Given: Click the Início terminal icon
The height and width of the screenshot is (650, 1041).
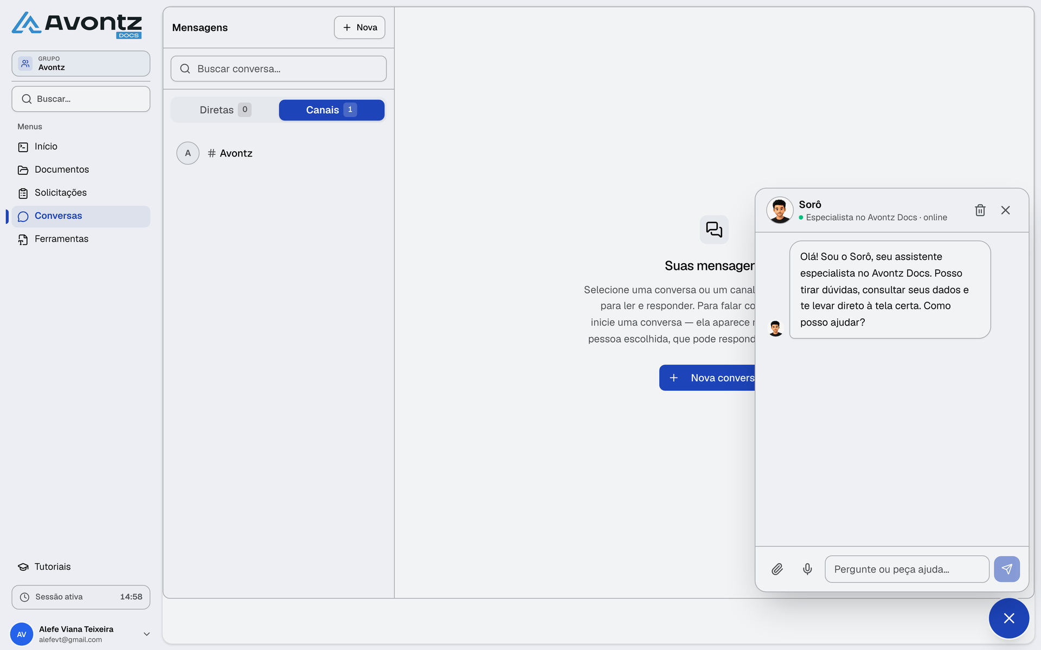Looking at the screenshot, I should point(23,147).
